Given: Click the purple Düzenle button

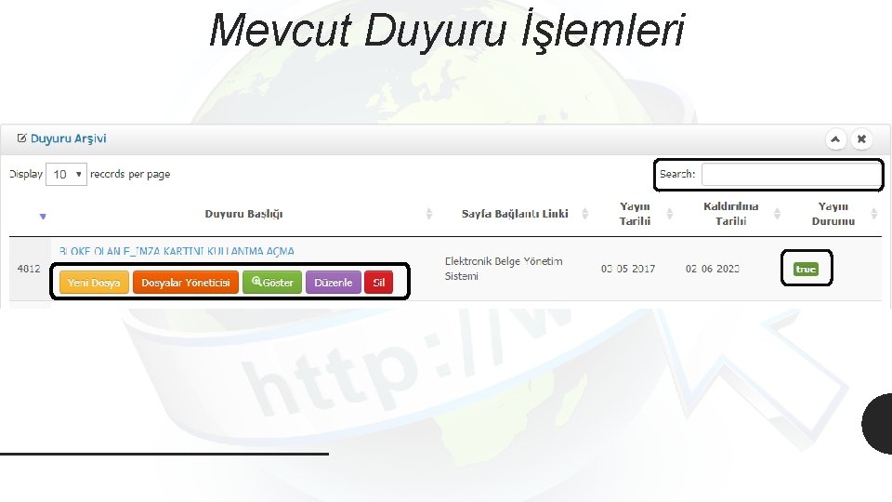Looking at the screenshot, I should (334, 283).
